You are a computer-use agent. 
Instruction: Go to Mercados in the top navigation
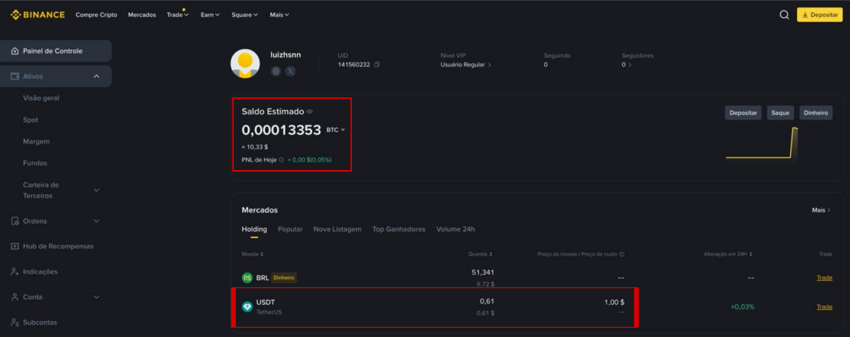pos(142,15)
